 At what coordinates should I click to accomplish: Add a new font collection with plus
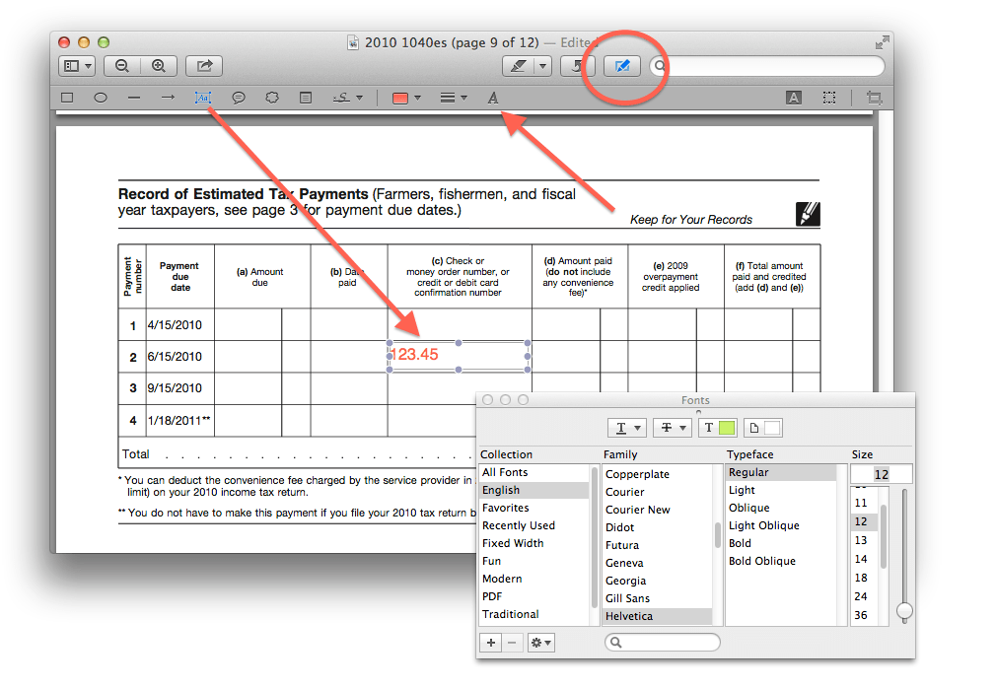click(491, 643)
